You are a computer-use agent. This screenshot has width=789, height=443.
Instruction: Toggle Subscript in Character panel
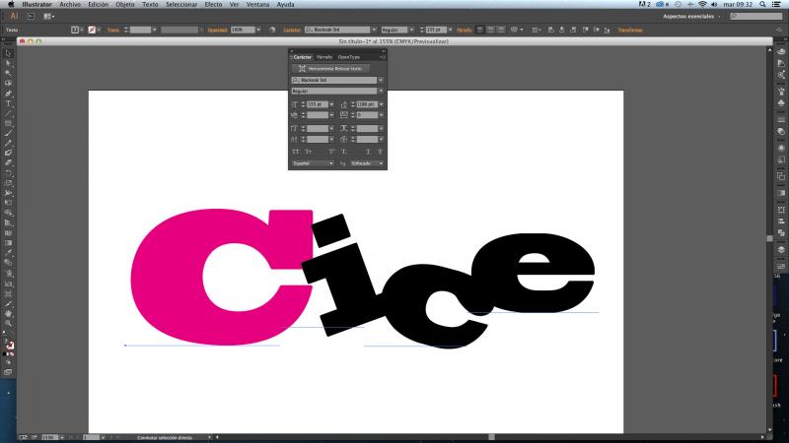343,152
